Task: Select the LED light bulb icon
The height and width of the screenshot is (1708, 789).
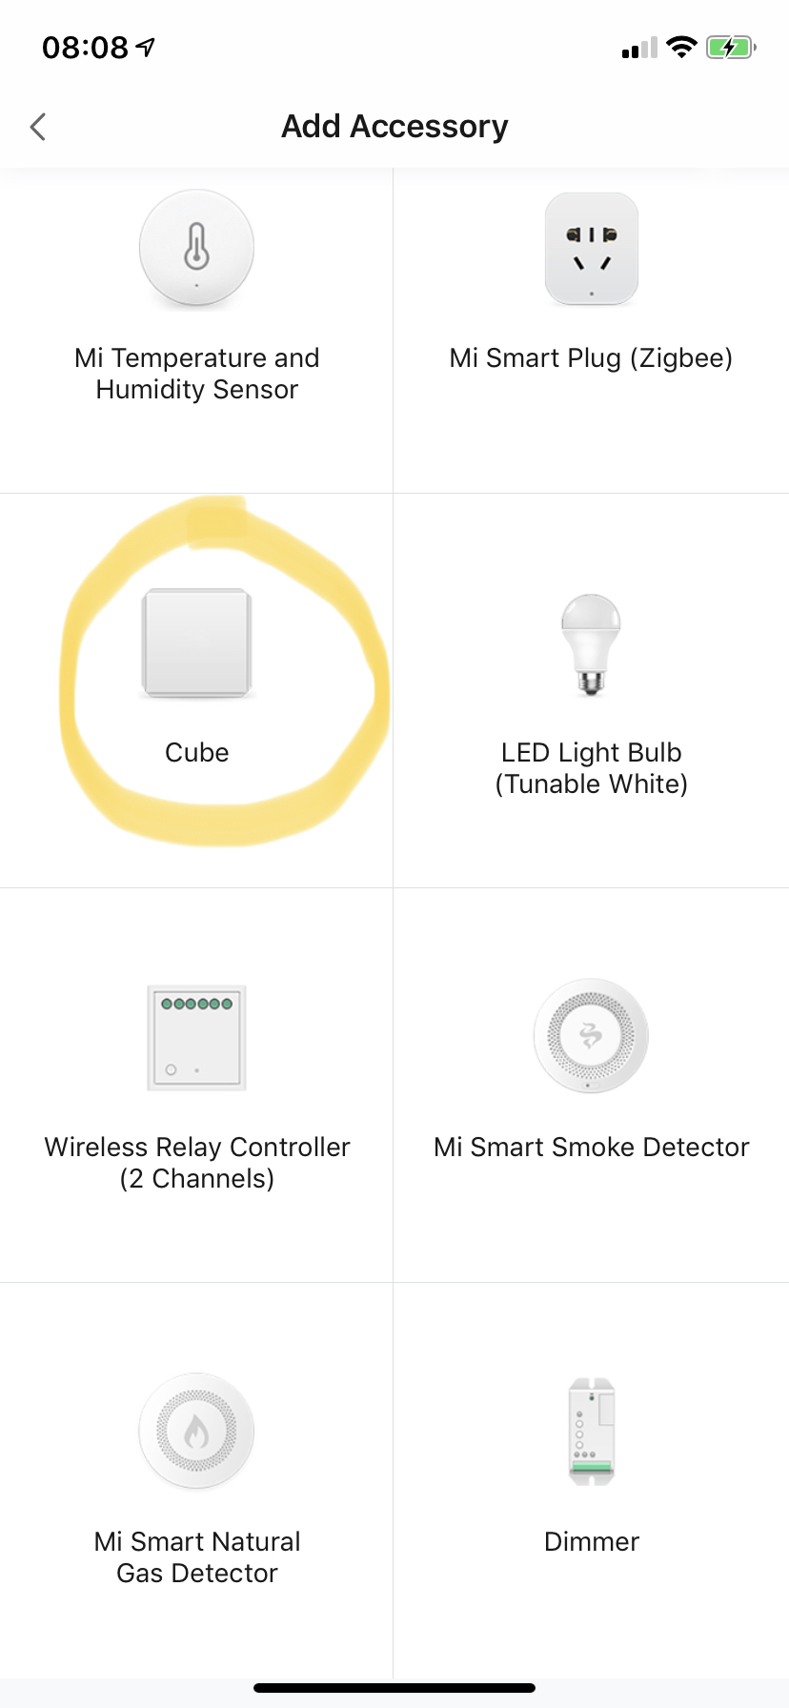Action: click(591, 644)
